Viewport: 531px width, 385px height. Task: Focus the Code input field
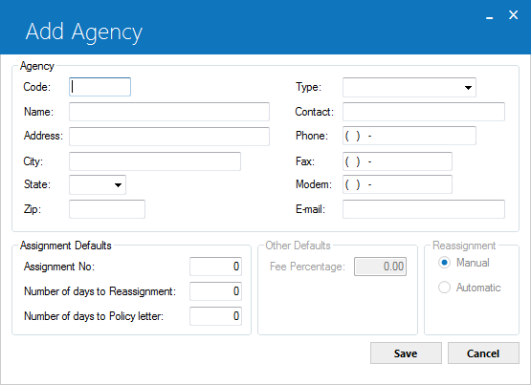click(100, 87)
